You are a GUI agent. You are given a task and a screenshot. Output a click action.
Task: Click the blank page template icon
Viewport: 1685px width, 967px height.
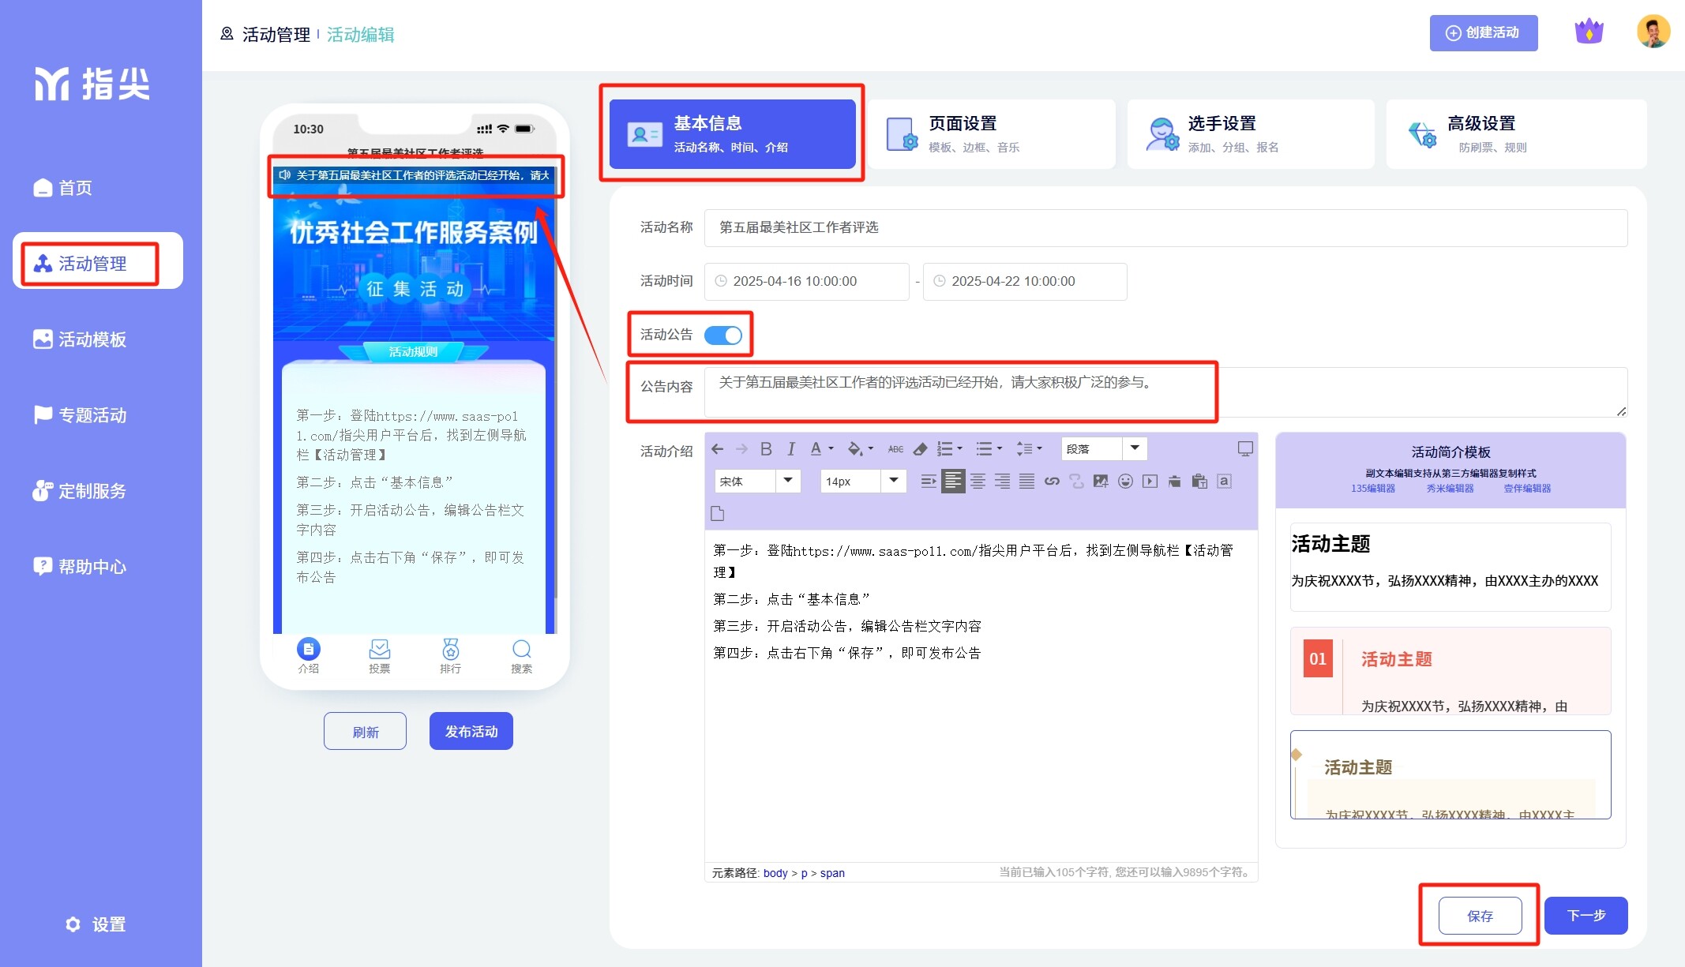(717, 514)
